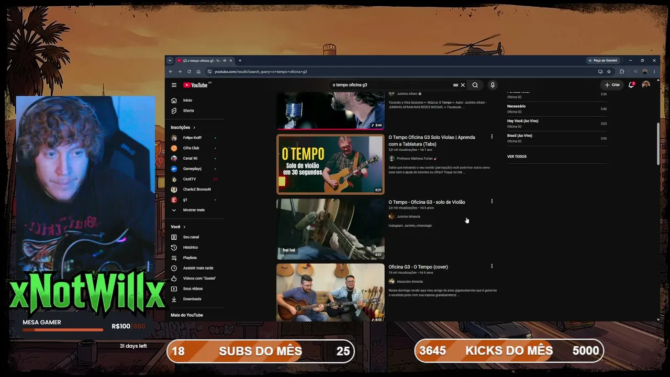Viewport: 670px width, 377px height.
Task: Go forward in the browser
Action: pos(180,71)
